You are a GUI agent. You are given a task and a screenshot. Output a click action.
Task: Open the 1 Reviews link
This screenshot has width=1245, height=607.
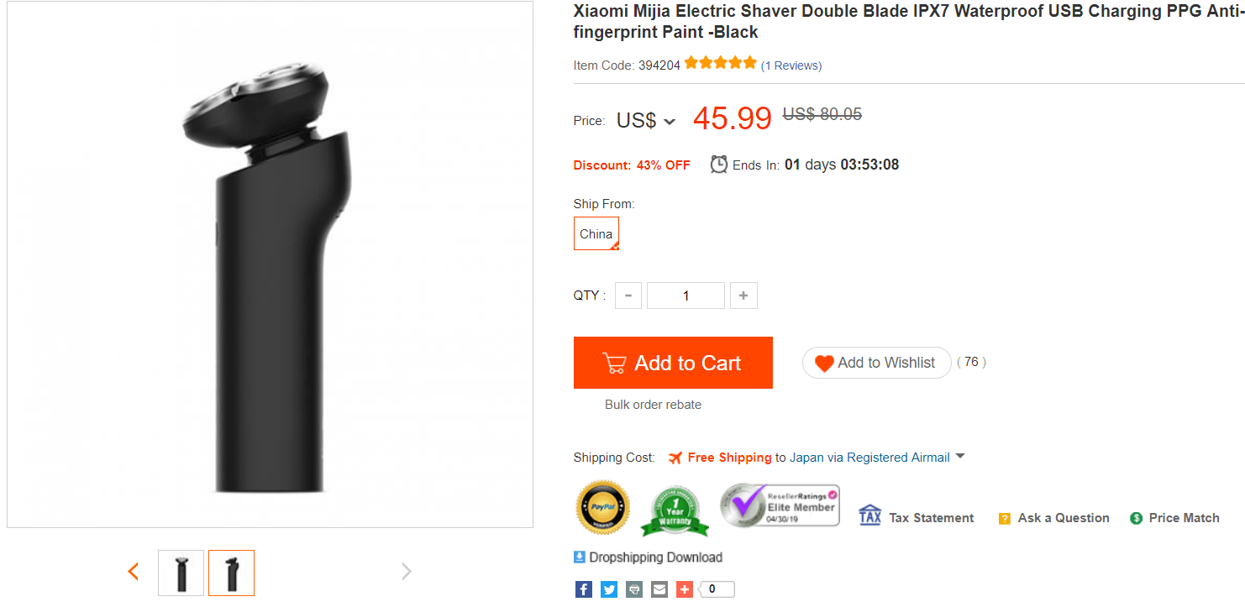791,65
